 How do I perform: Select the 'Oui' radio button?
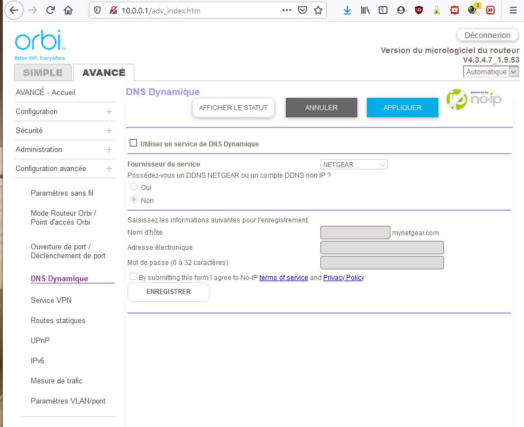click(x=134, y=187)
